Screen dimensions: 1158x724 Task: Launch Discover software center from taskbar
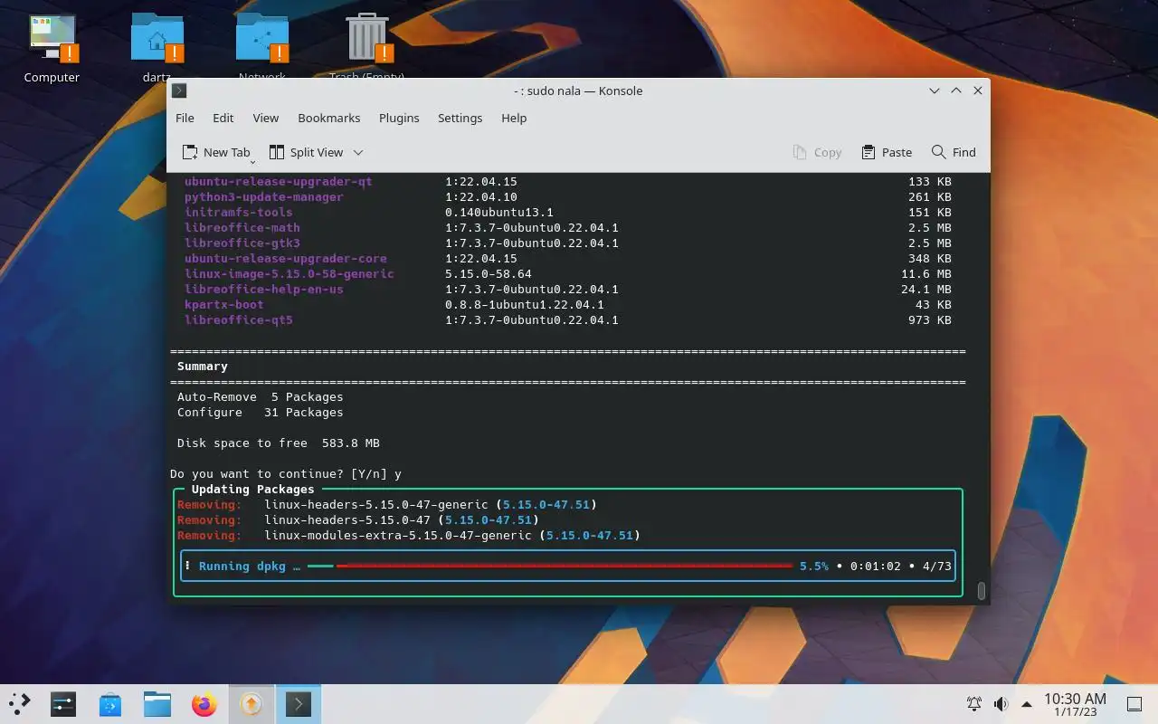[110, 704]
